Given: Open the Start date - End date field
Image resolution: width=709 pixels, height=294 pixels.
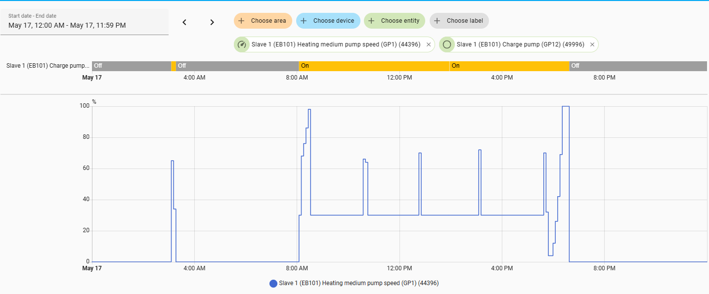Looking at the screenshot, I should pos(85,22).
